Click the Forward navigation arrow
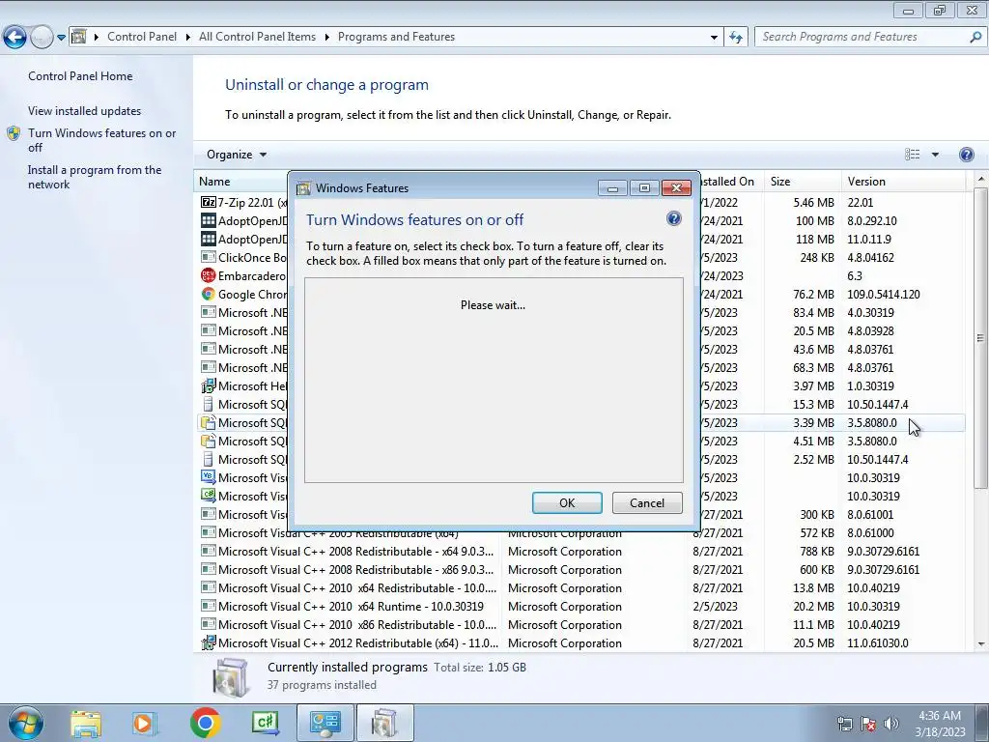This screenshot has height=742, width=989. point(42,37)
